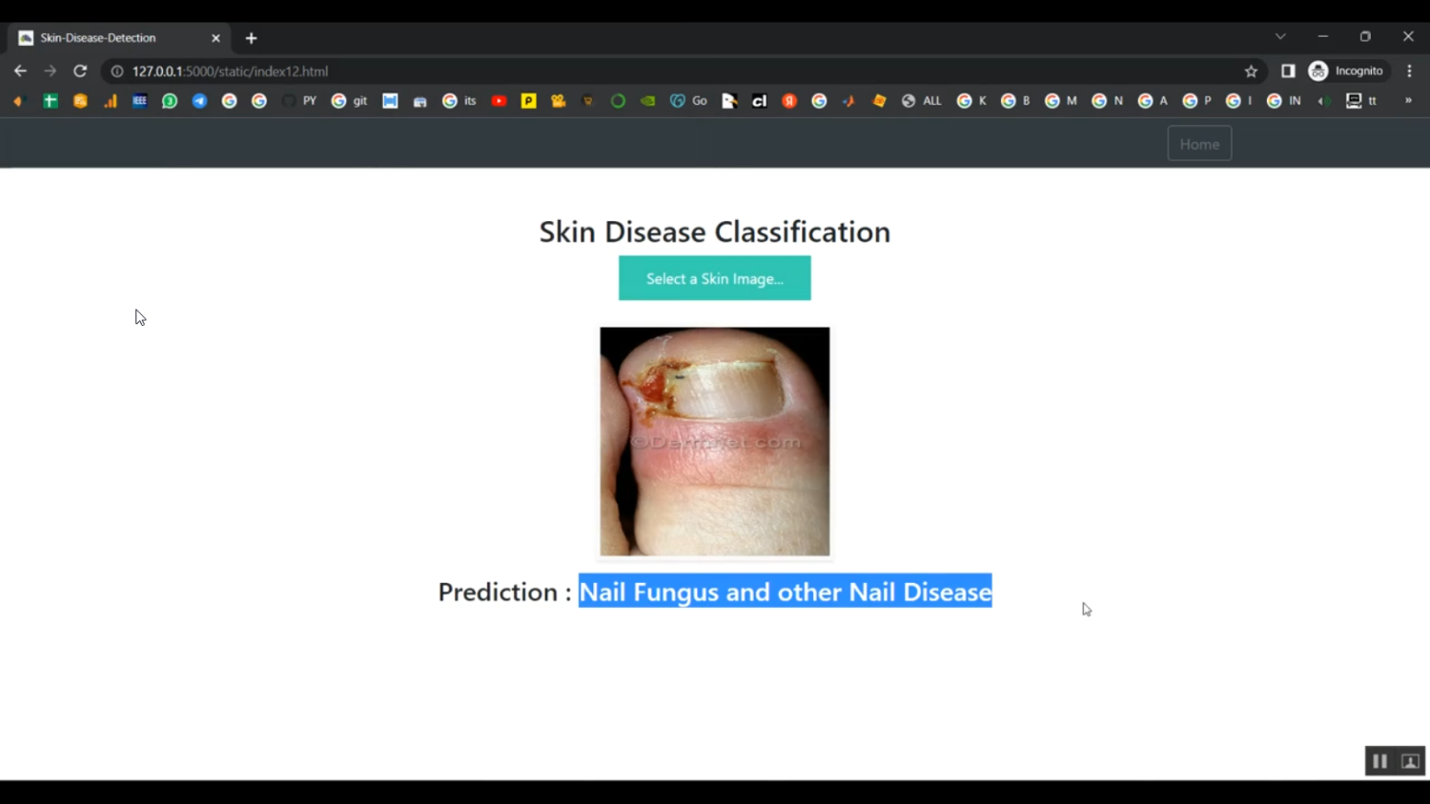Screen dimensions: 1430x804
Task: Expand hidden bookmarks with the overflow chevron
Action: pos(1409,100)
